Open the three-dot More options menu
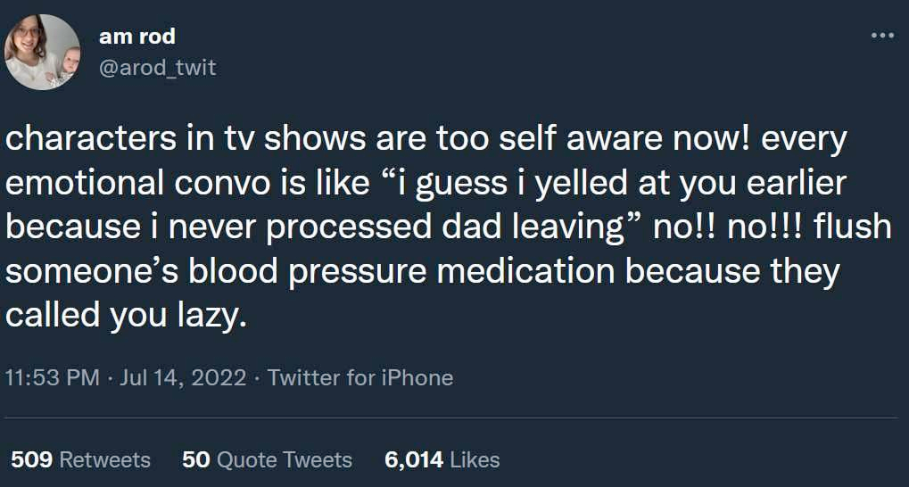Screen dimensions: 909x487 [881, 36]
